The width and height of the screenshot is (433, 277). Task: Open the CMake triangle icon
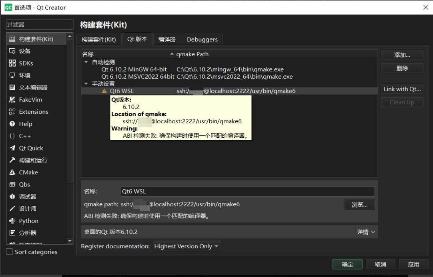click(12, 172)
